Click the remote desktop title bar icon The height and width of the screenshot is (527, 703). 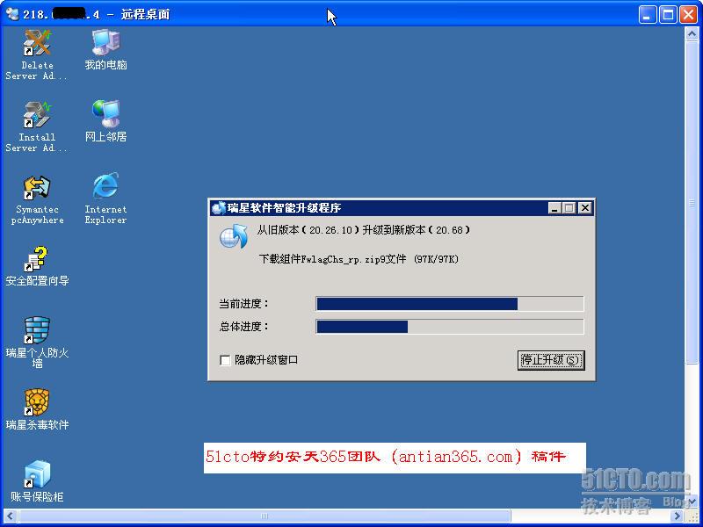tap(12, 14)
